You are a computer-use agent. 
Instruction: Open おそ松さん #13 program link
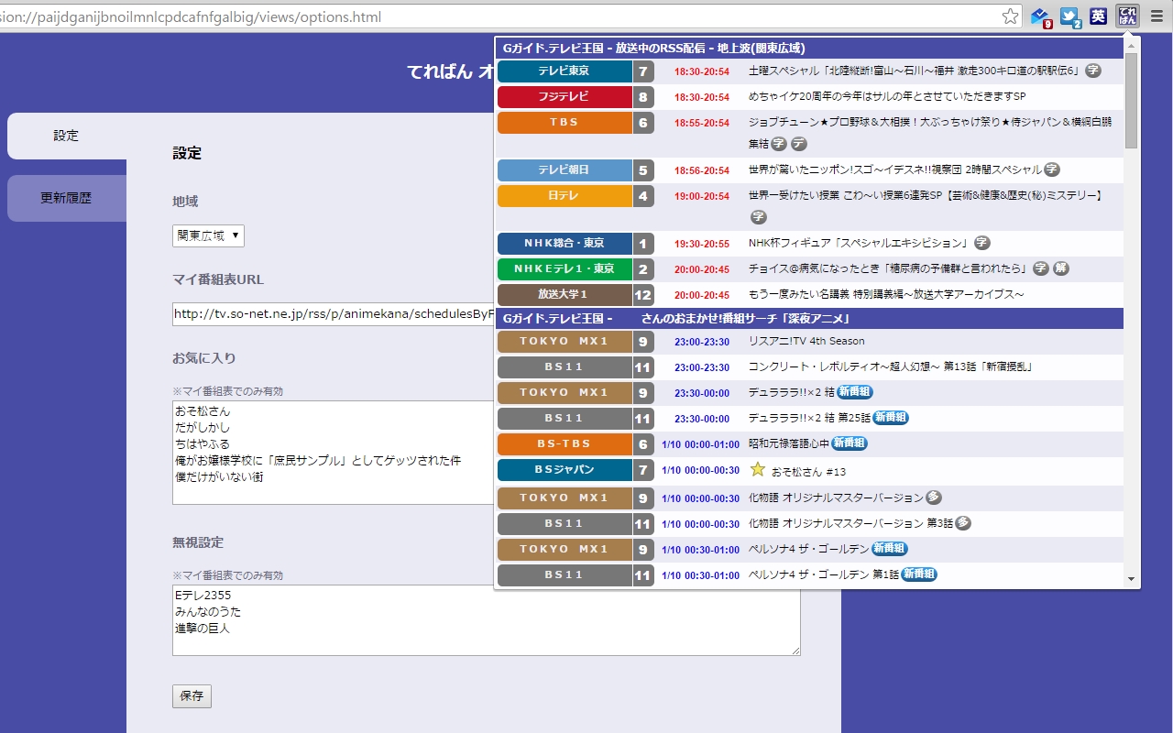pyautogui.click(x=809, y=471)
